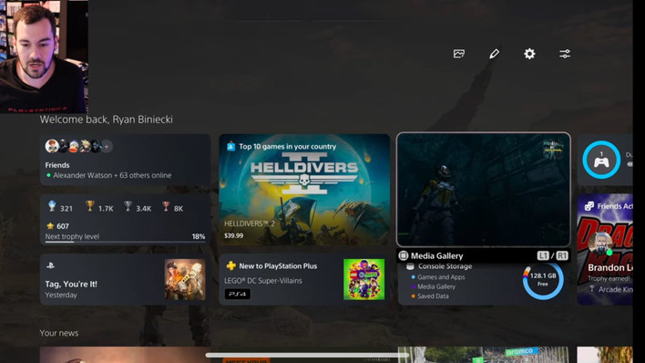
Task: Open the Tag, You're It! card
Action: pos(125,279)
